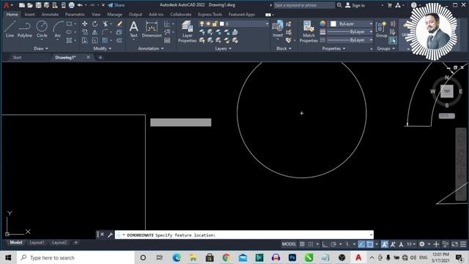Screen dimensions: 469x264
Task: Open the Annotate ribbon tab
Action: point(50,15)
